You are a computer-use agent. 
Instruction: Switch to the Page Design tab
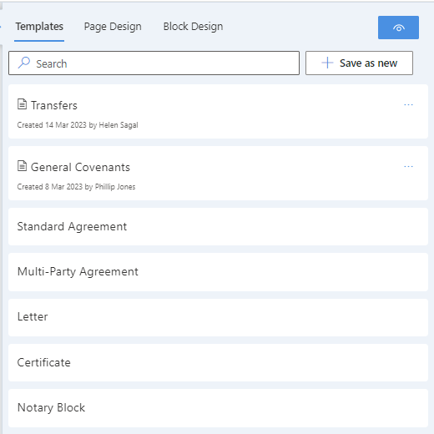click(113, 27)
